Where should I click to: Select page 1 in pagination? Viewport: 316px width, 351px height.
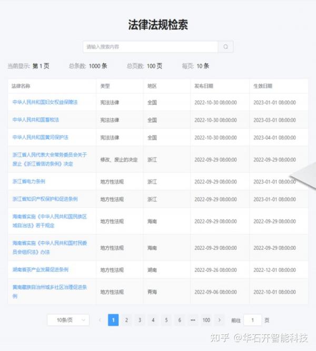point(113,320)
